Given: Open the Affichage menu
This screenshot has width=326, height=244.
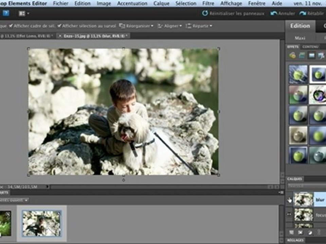Looking at the screenshot, I should (231, 3).
